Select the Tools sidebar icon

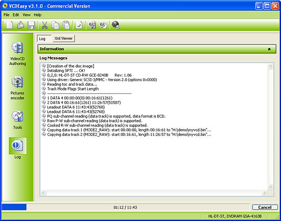pyautogui.click(x=17, y=120)
